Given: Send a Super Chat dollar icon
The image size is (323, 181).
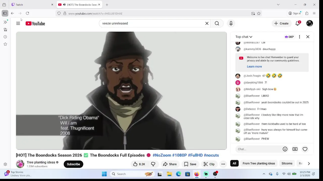Looking at the screenshot, I should 295,149.
